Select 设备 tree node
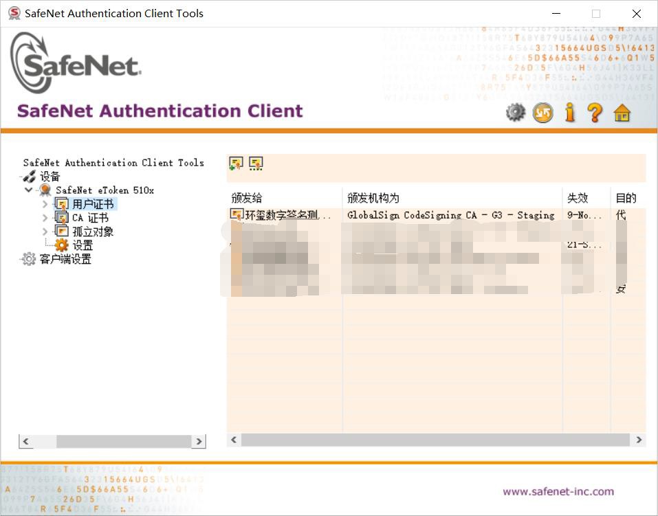Viewport: 658px width, 516px height. [50, 177]
